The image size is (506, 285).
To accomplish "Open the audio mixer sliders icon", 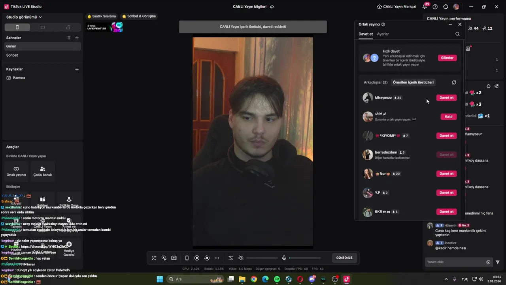I will (x=231, y=258).
